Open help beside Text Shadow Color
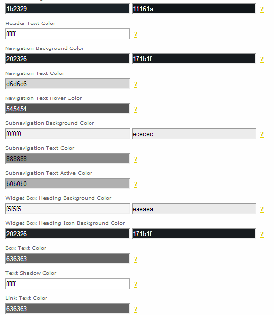The height and width of the screenshot is (315, 274). click(136, 284)
